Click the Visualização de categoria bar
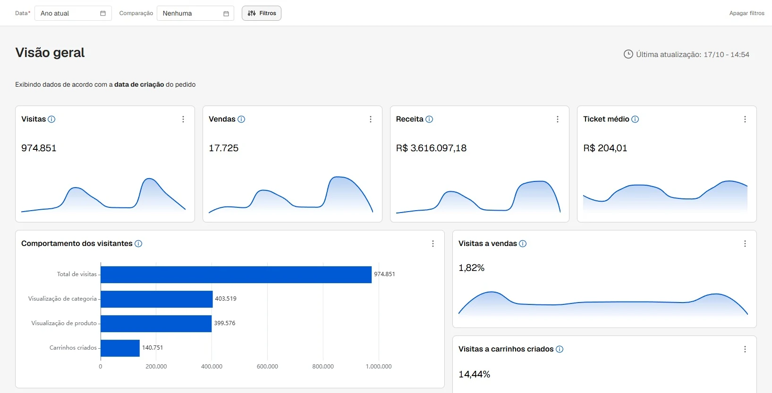Image resolution: width=772 pixels, height=393 pixels. [x=157, y=299]
